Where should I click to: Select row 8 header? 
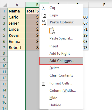click(x=4, y=53)
